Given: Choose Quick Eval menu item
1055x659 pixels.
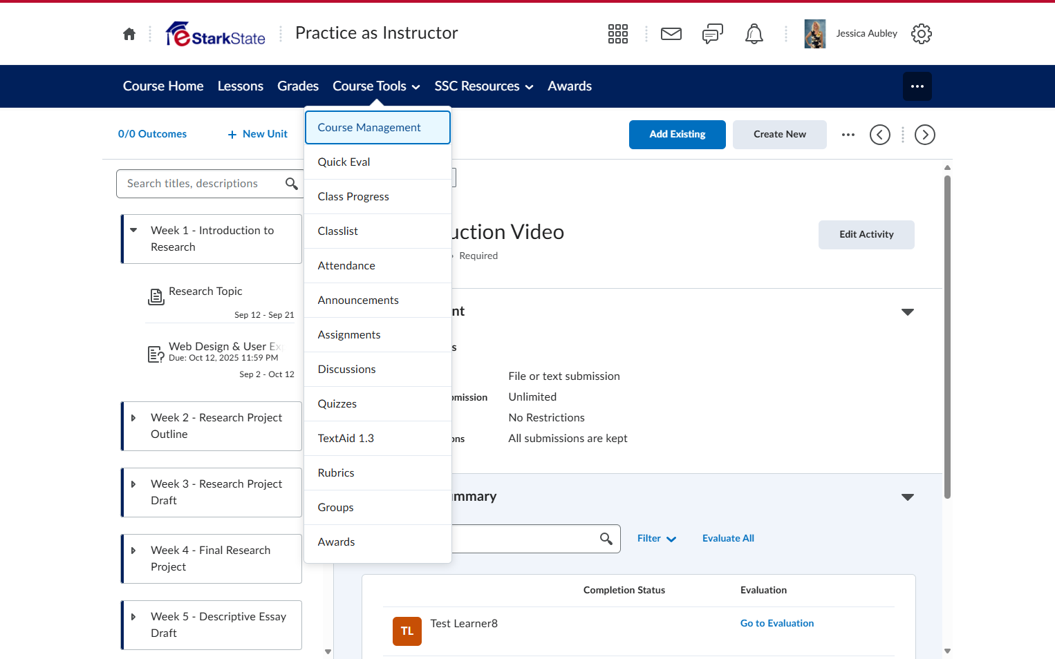Looking at the screenshot, I should click(x=377, y=162).
